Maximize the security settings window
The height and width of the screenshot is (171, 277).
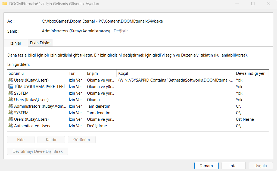coord(253,4)
